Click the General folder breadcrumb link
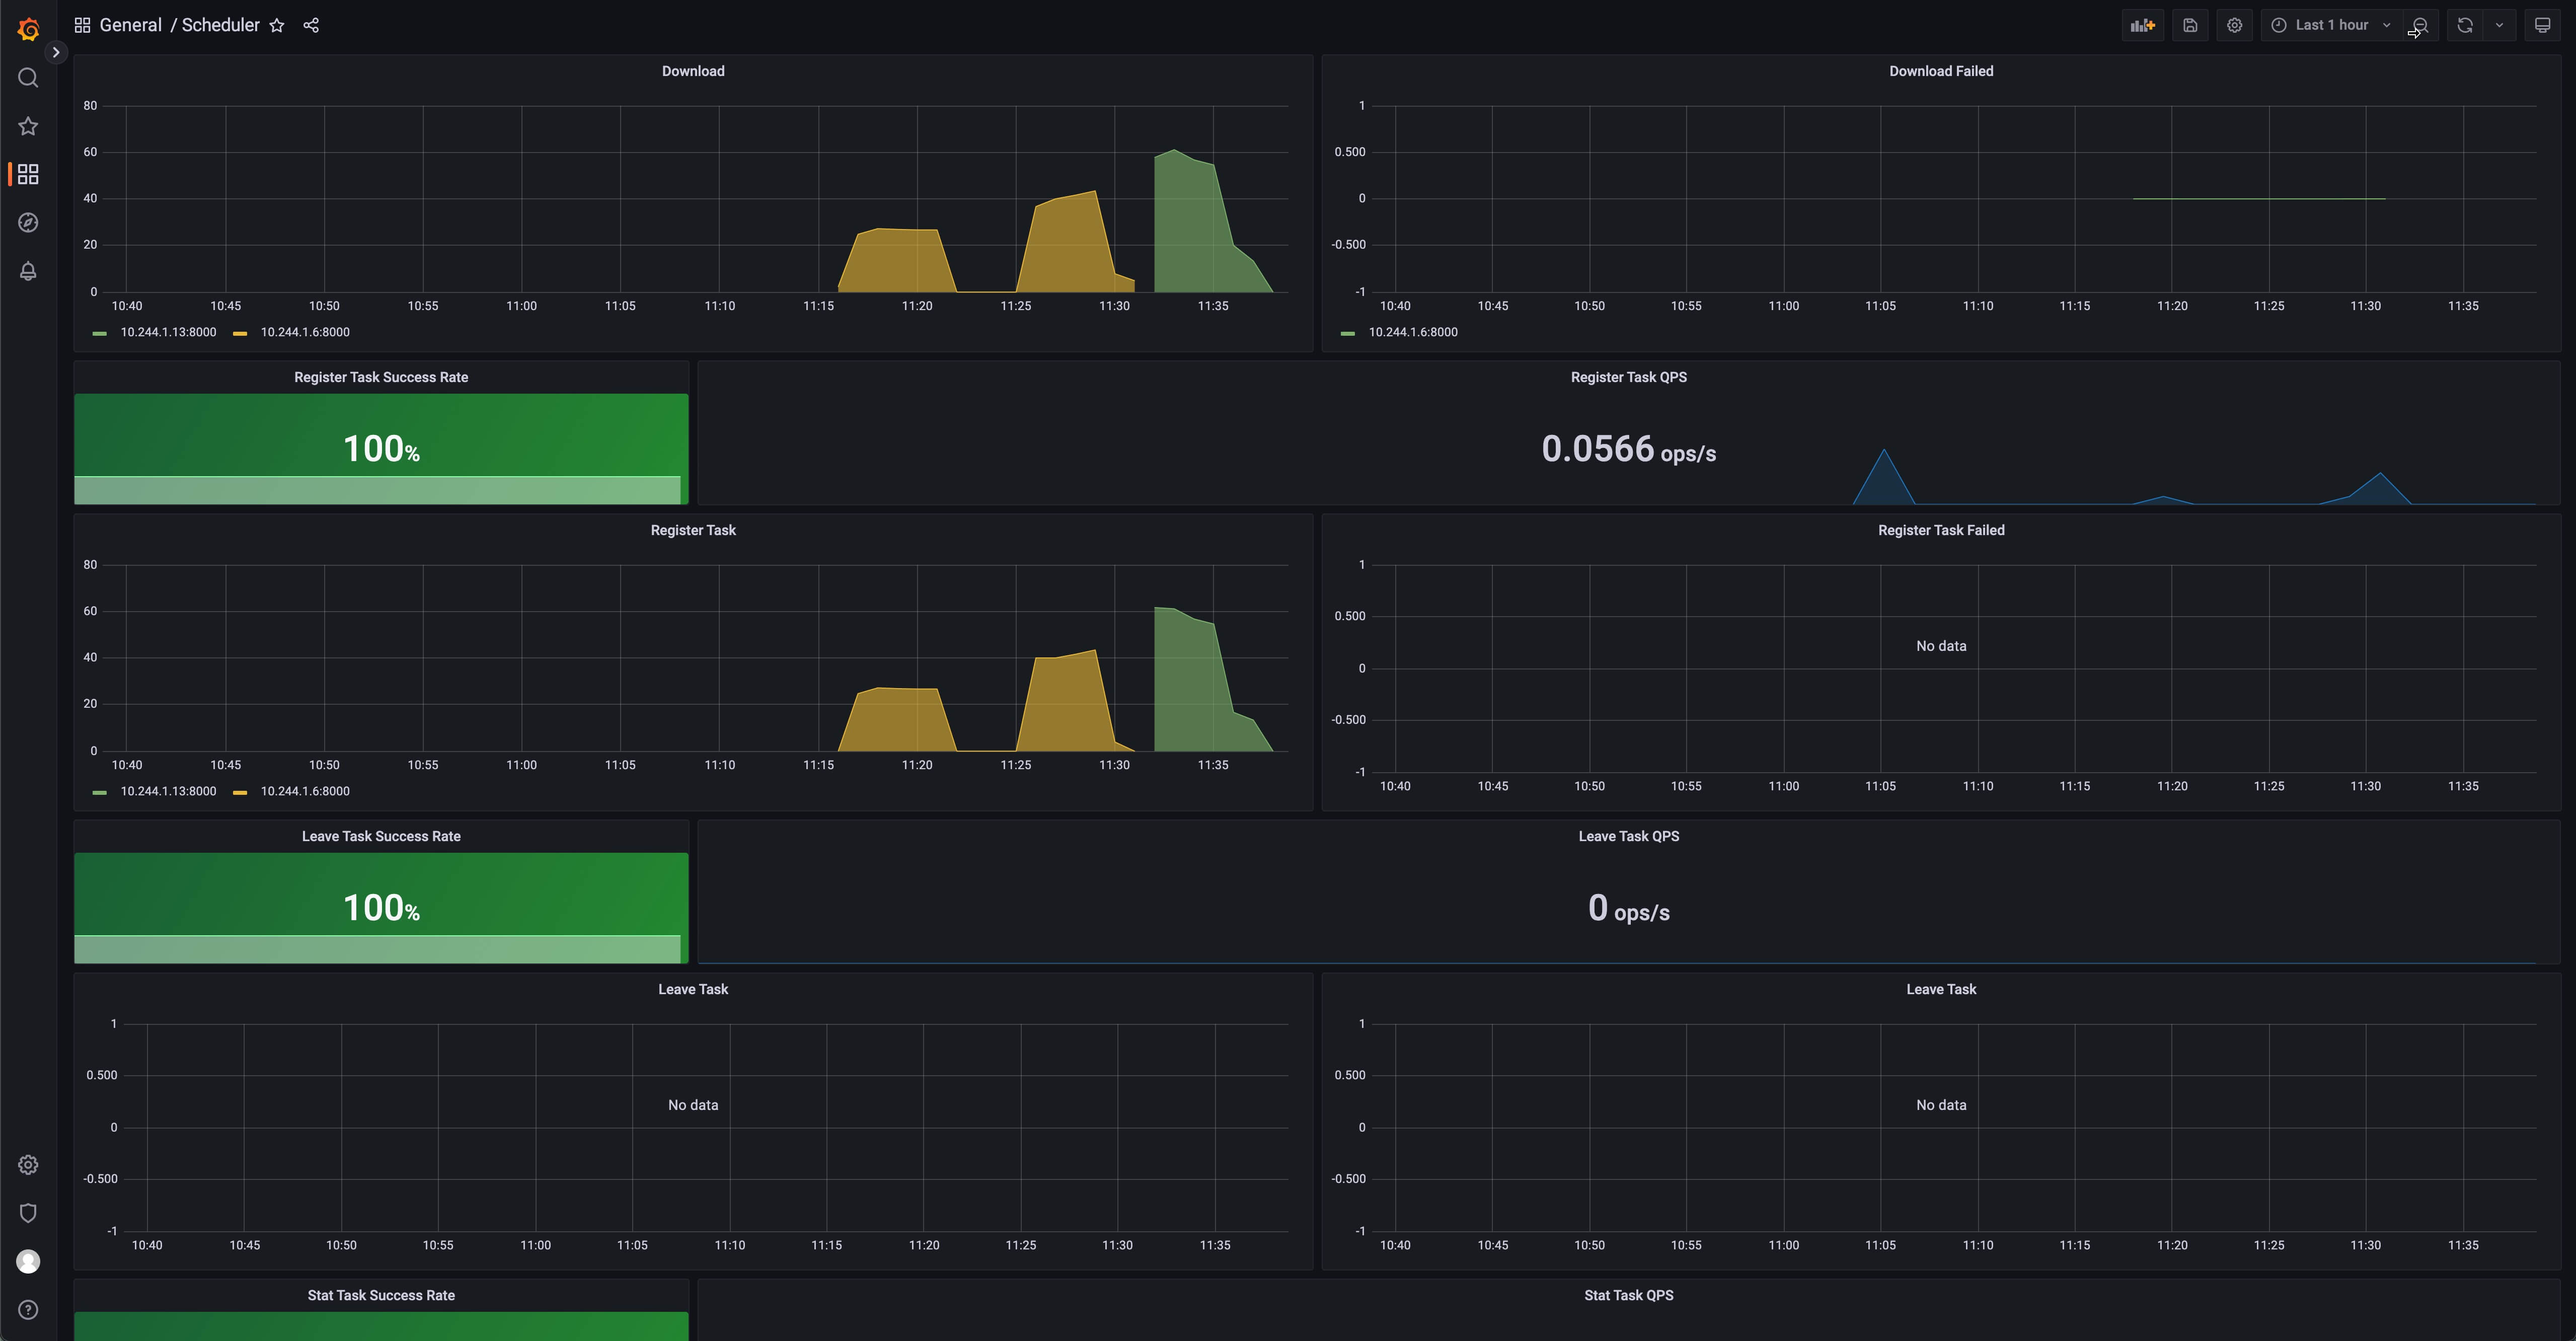2576x1341 pixels. 130,25
